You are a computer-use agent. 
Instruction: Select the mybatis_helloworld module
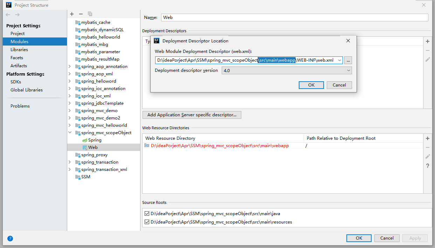click(101, 37)
